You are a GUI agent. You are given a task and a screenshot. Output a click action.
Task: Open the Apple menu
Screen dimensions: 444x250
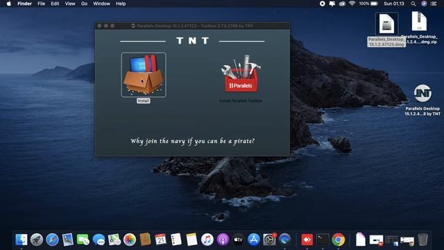9,3
